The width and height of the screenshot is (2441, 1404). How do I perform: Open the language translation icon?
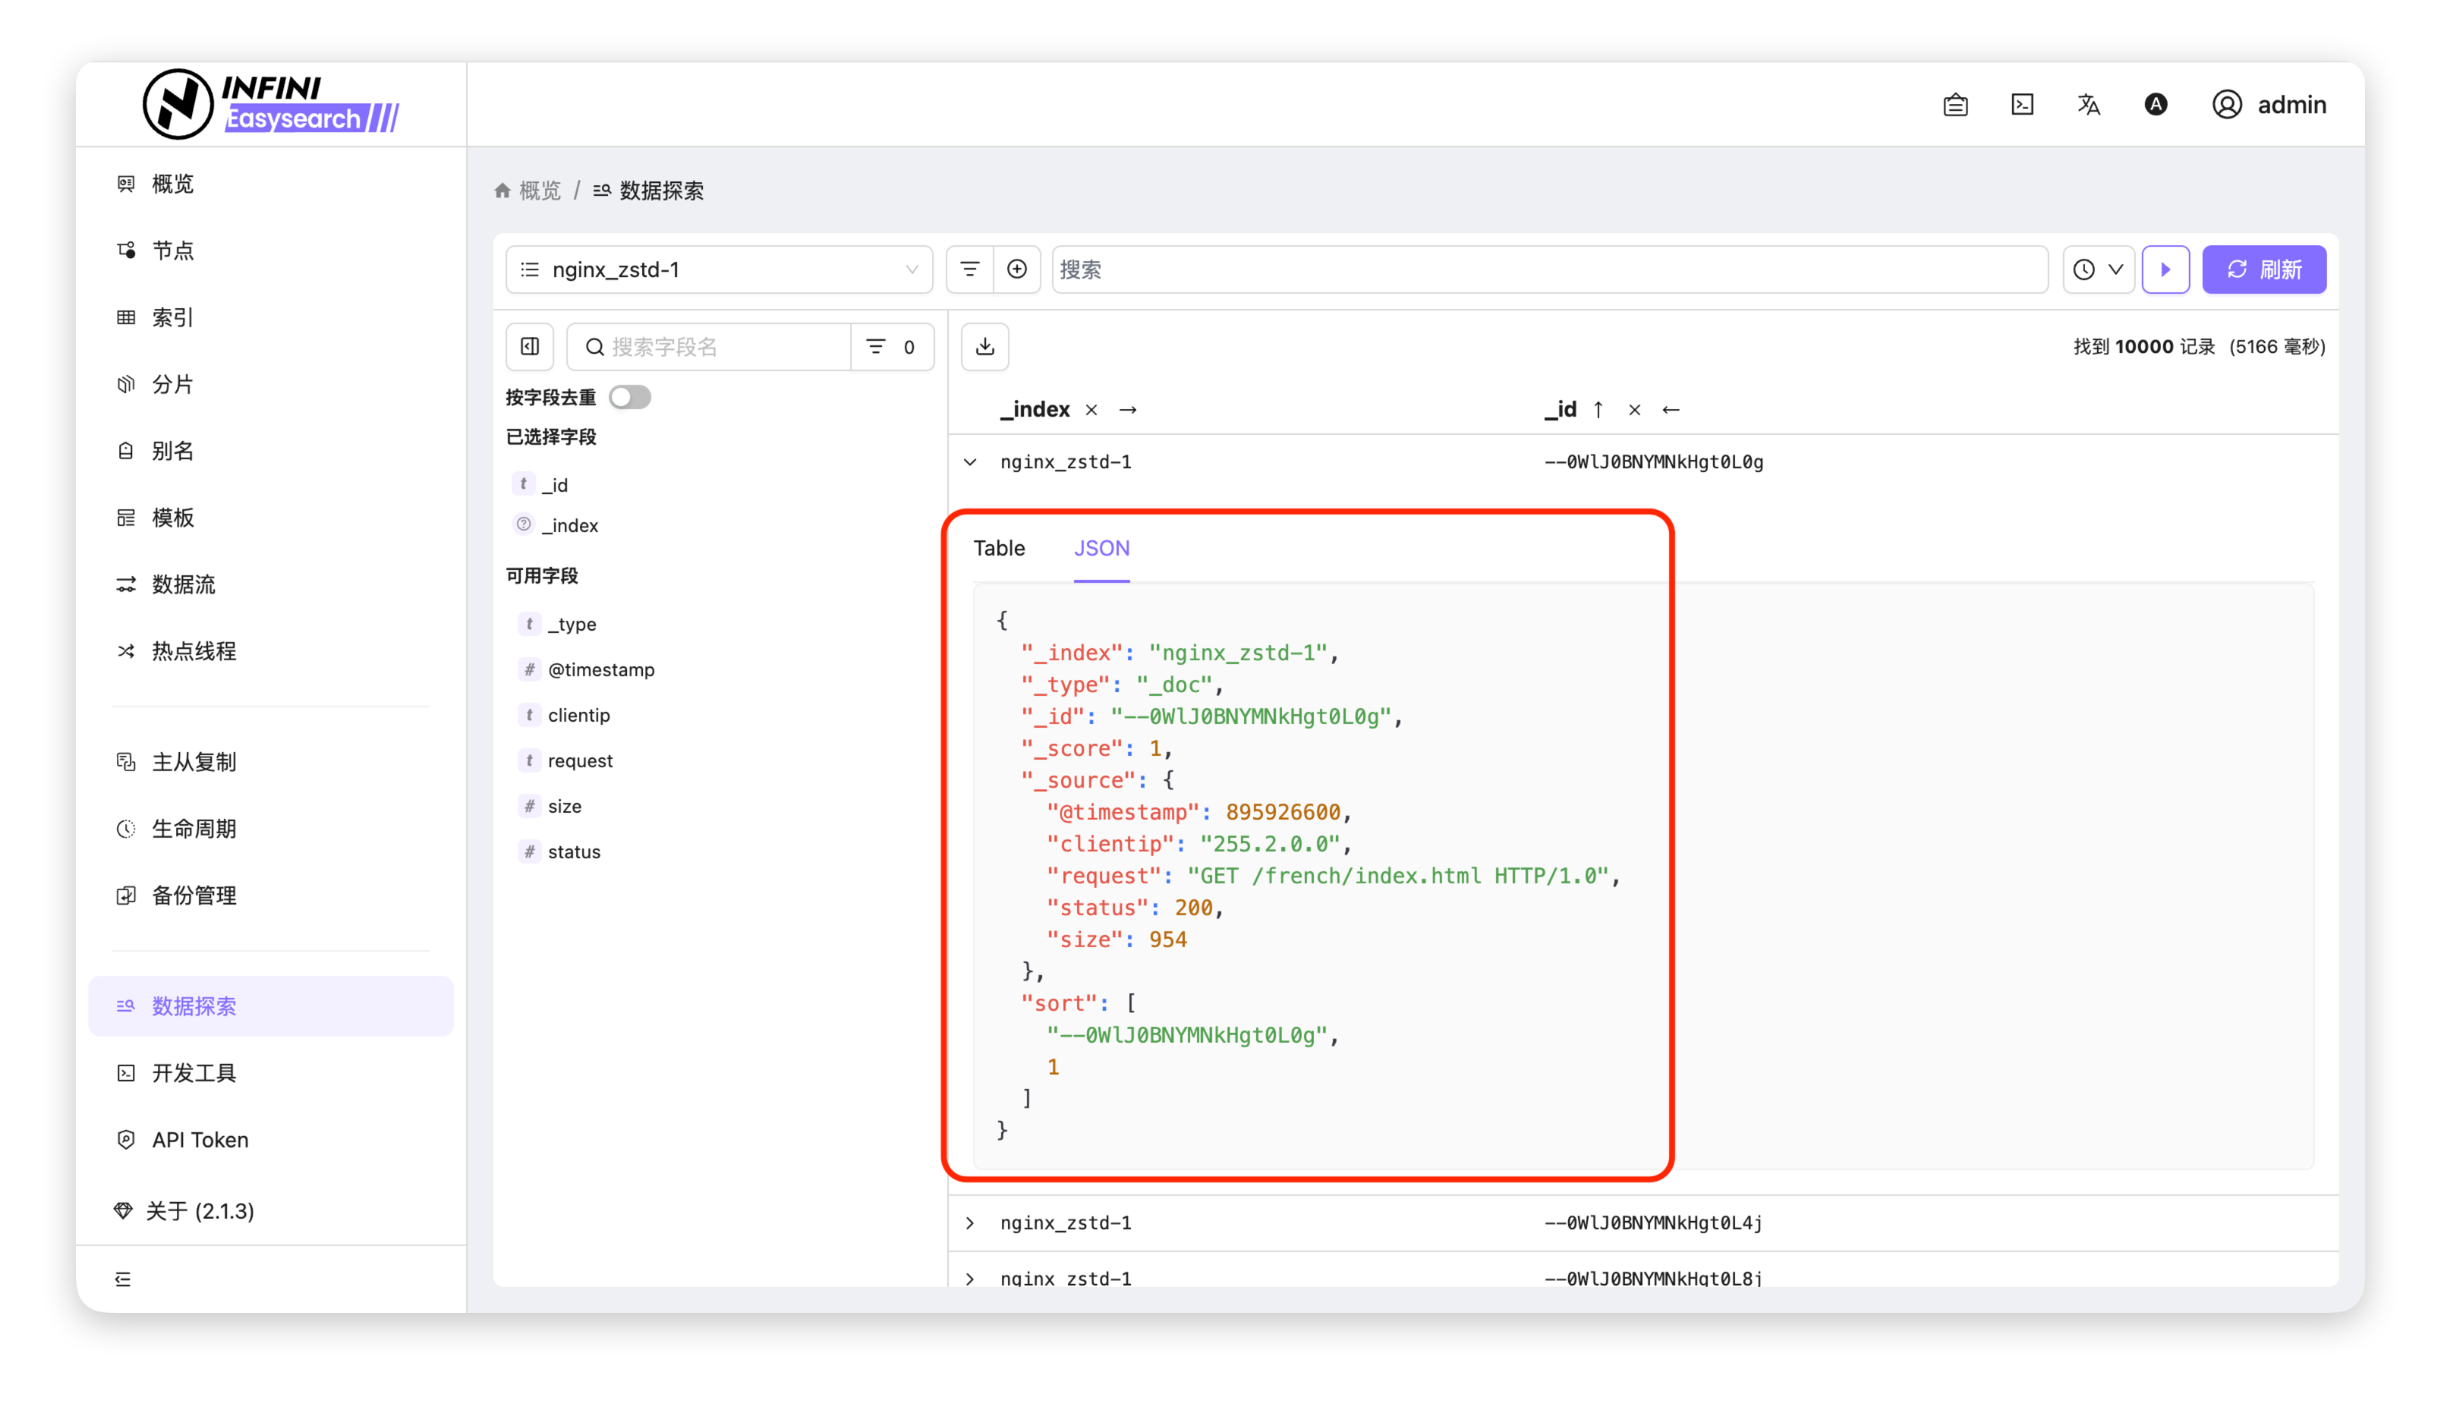click(x=2088, y=104)
